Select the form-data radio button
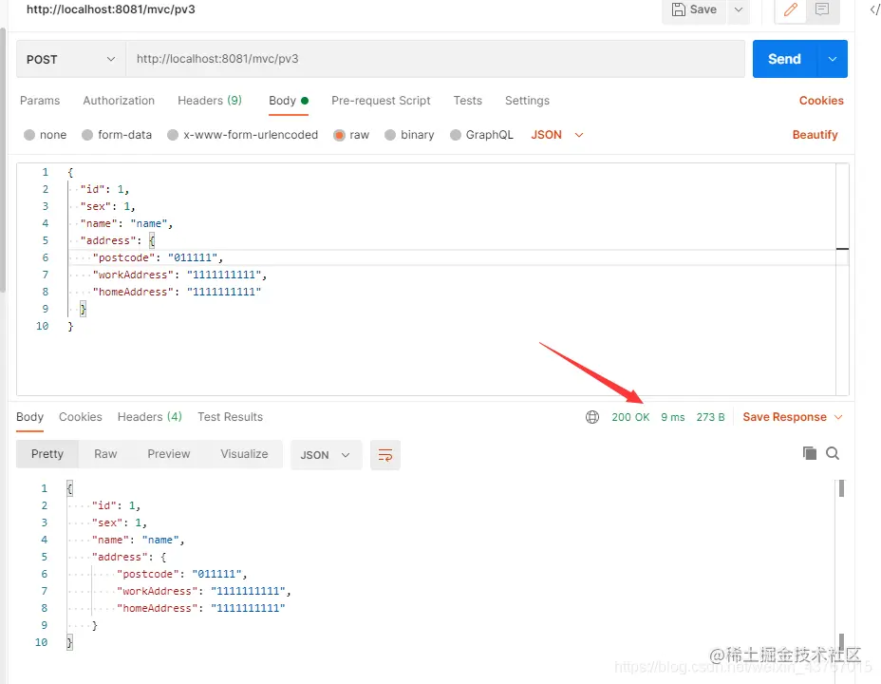Screen dimensions: 881x684 click(x=87, y=135)
